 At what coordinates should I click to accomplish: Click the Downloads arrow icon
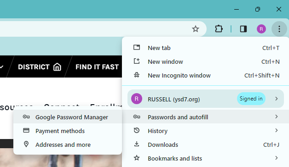[x=137, y=144]
